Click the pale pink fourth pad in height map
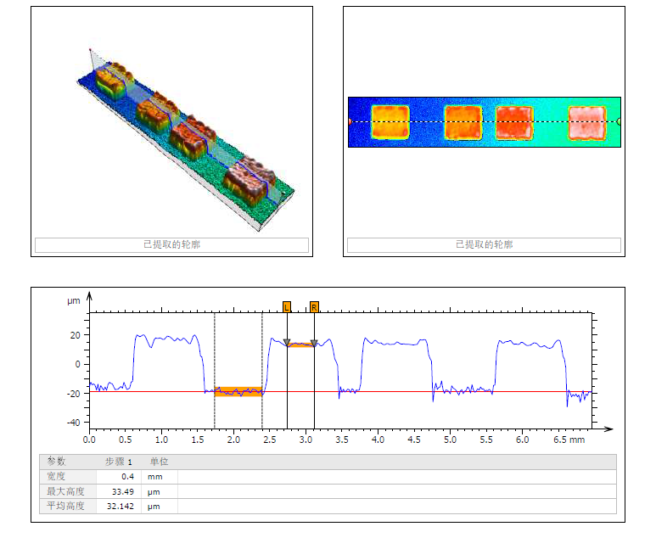 point(587,123)
